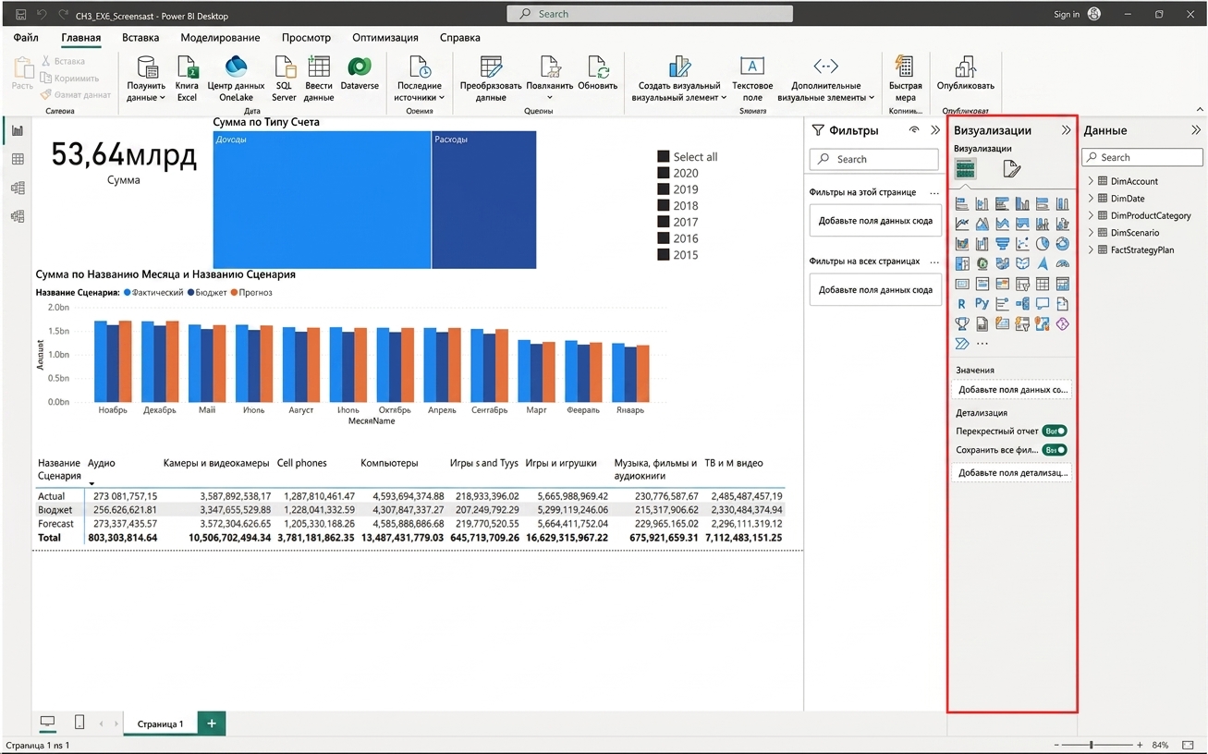1208x754 pixels.
Task: Click add fields under Значения
Action: tap(1012, 390)
